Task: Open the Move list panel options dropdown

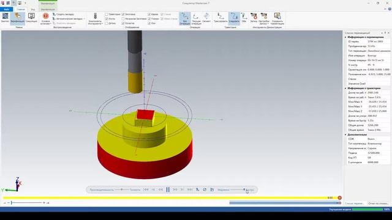Action: pos(382,33)
